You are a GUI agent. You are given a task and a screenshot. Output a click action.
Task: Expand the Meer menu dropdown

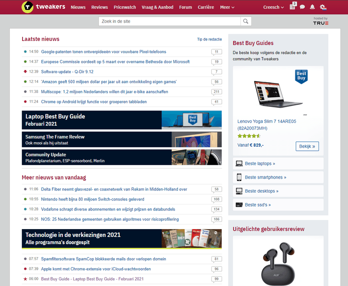227,7
